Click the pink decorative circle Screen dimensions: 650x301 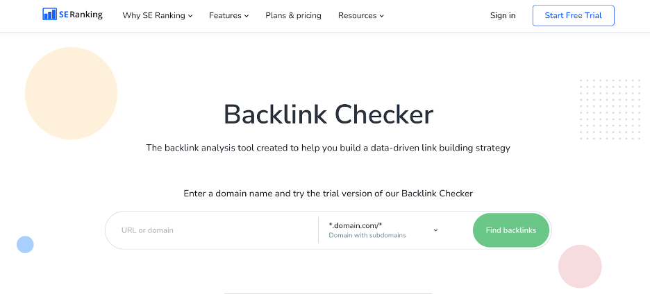click(580, 266)
